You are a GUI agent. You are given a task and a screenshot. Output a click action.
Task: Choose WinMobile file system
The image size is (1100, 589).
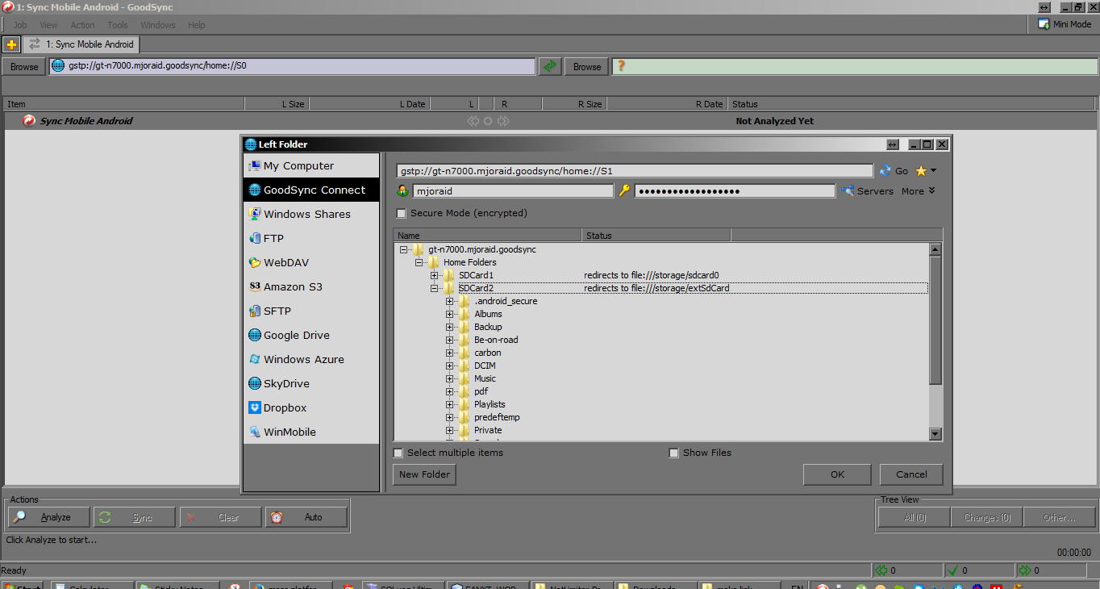310,432
